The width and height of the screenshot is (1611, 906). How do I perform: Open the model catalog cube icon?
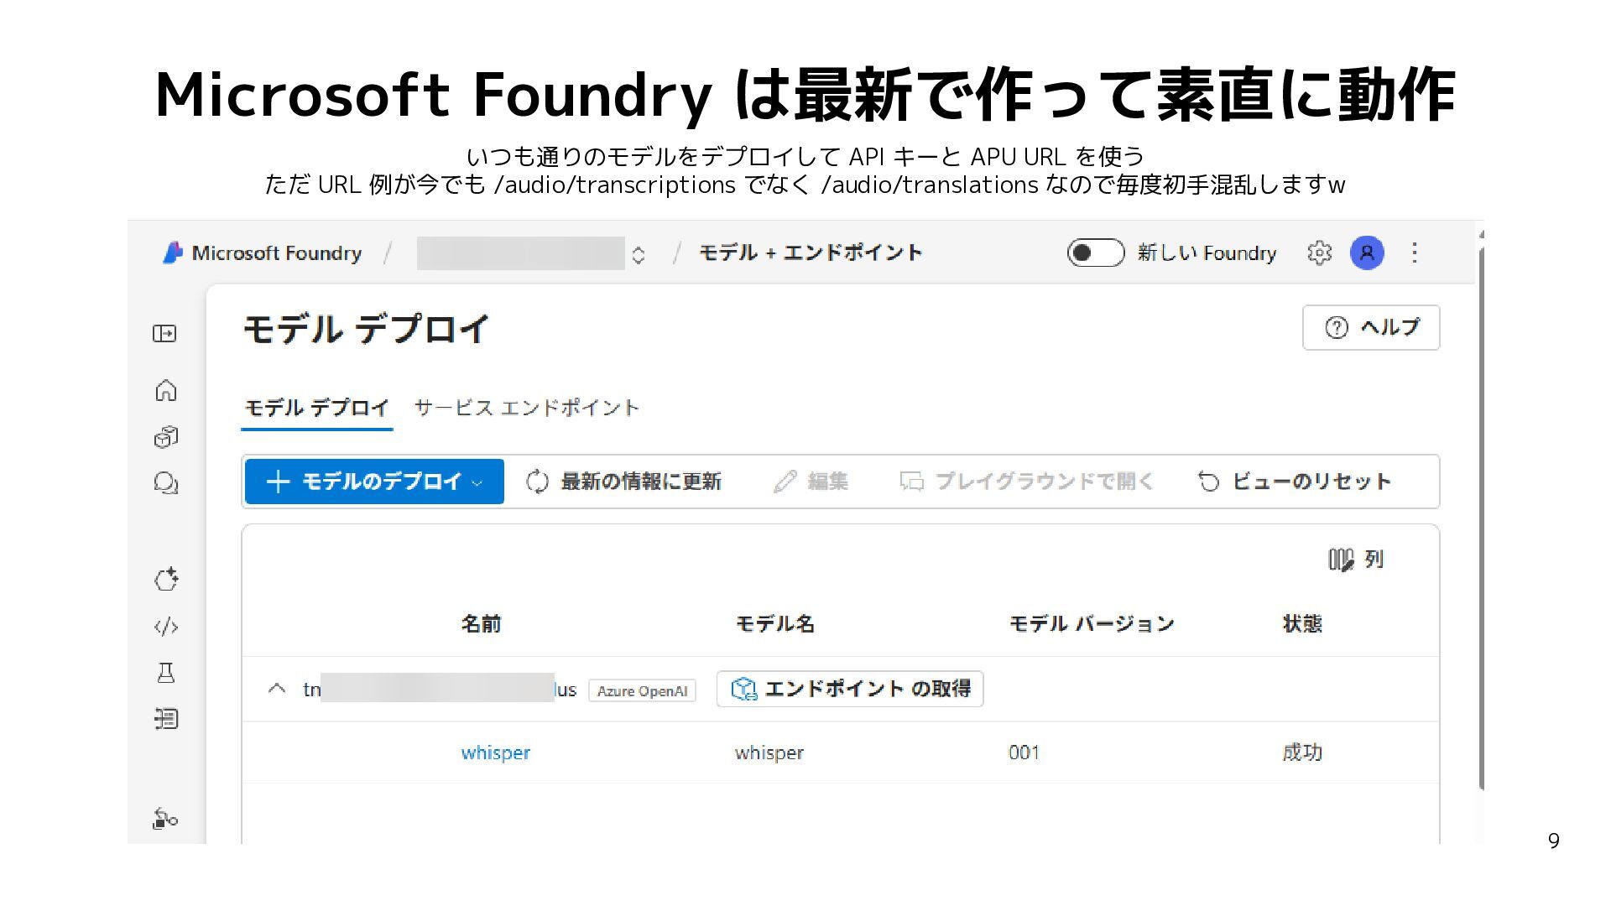tap(166, 437)
